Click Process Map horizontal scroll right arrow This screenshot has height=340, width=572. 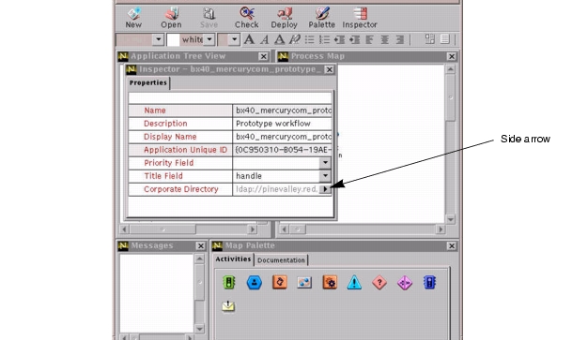(x=441, y=229)
